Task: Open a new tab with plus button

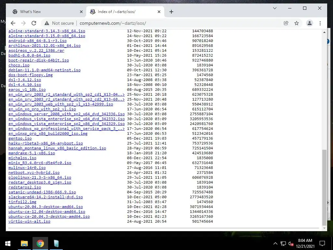Action: click(171, 12)
